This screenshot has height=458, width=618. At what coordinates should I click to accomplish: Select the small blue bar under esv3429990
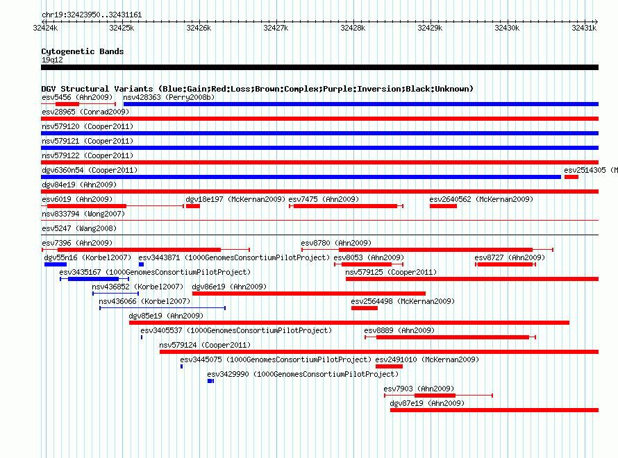210,381
